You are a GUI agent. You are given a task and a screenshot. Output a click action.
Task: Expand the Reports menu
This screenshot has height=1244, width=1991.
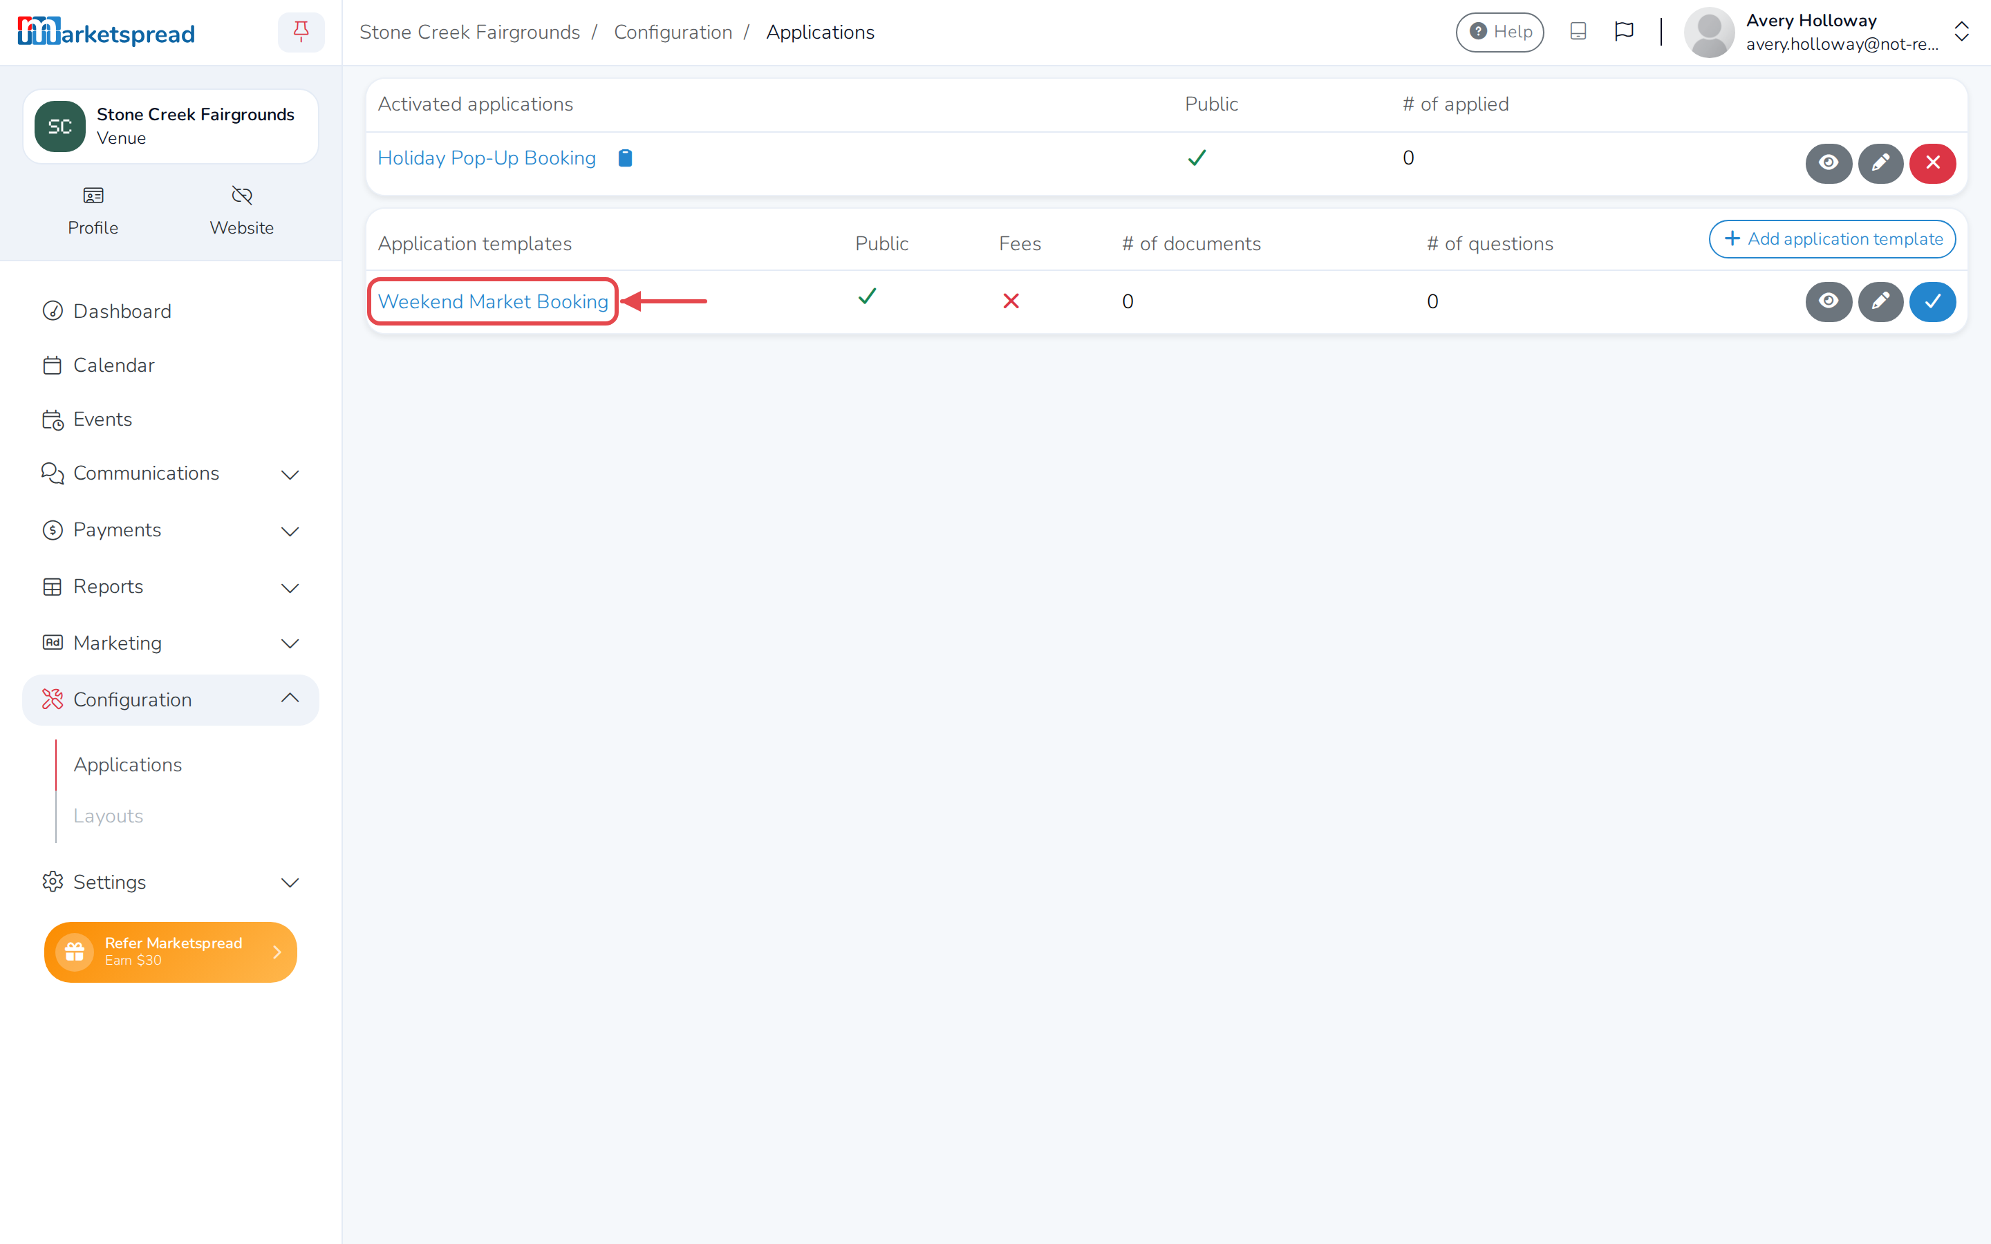tap(170, 587)
